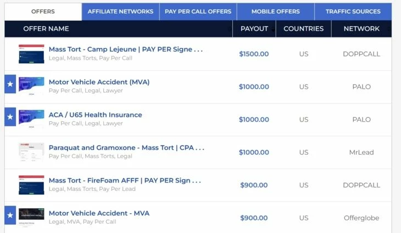Open the Offerglobe MVA offer thumbnail
This screenshot has height=233, width=401.
31,216
